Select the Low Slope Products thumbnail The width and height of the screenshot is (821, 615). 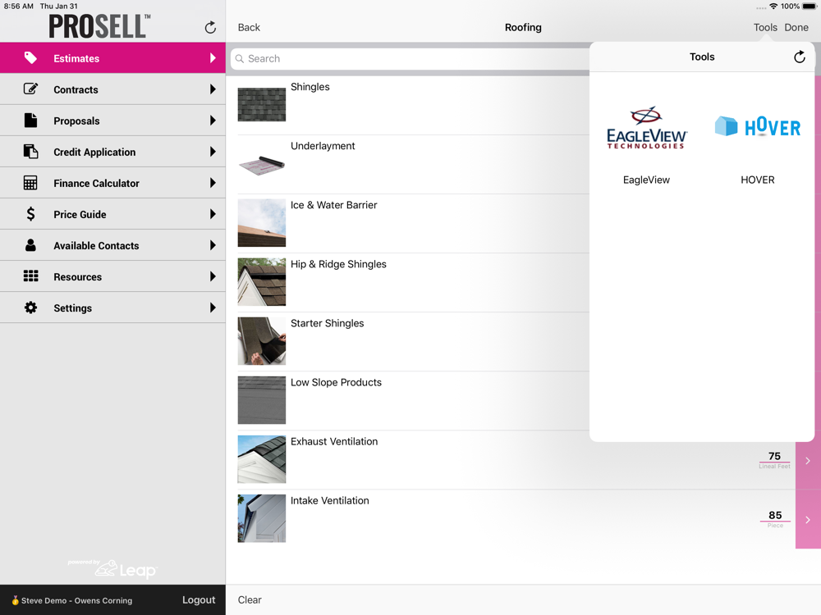click(x=262, y=400)
